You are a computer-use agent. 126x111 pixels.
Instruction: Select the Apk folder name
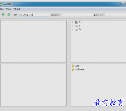[77, 66]
